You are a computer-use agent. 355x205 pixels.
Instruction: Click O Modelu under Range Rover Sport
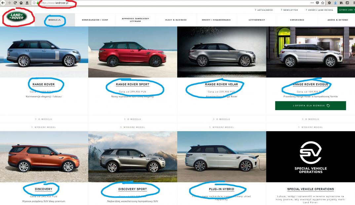tap(133, 119)
